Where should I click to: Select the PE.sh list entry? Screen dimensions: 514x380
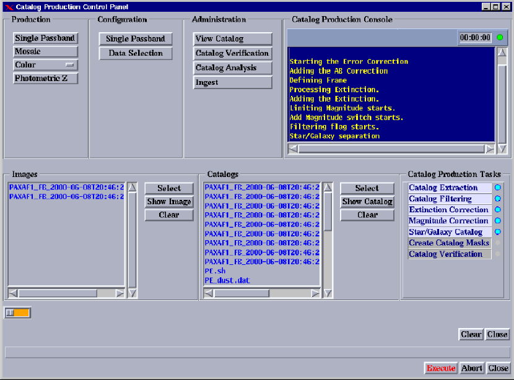215,271
